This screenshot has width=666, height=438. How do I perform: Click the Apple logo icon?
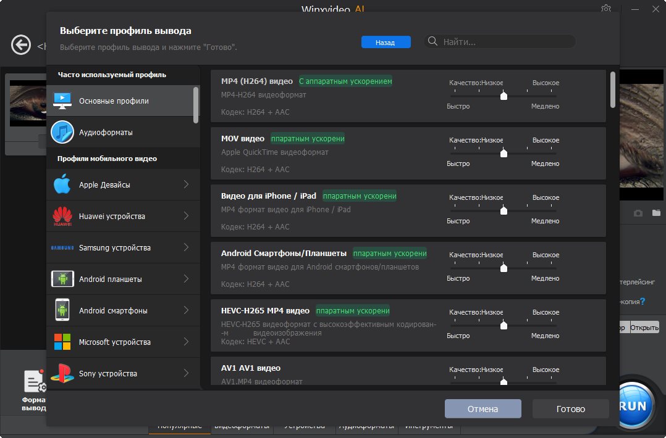tap(62, 184)
